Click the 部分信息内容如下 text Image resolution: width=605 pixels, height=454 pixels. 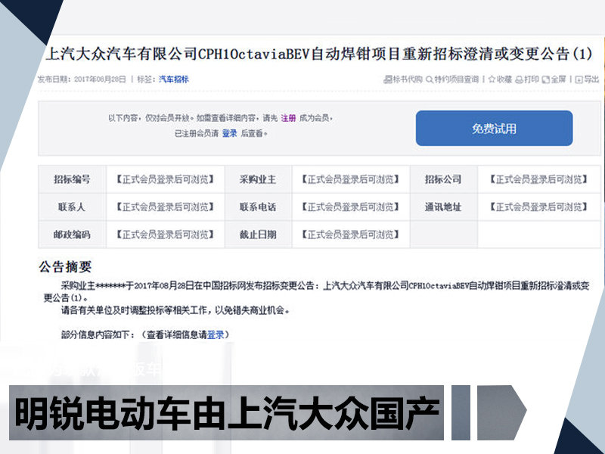pos(97,334)
